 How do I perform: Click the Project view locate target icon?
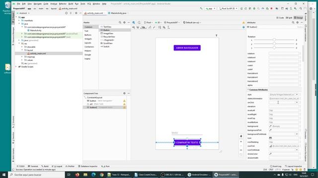pos(66,13)
